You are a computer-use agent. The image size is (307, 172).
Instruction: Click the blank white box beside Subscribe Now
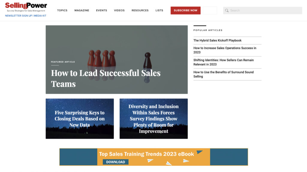[210, 11]
